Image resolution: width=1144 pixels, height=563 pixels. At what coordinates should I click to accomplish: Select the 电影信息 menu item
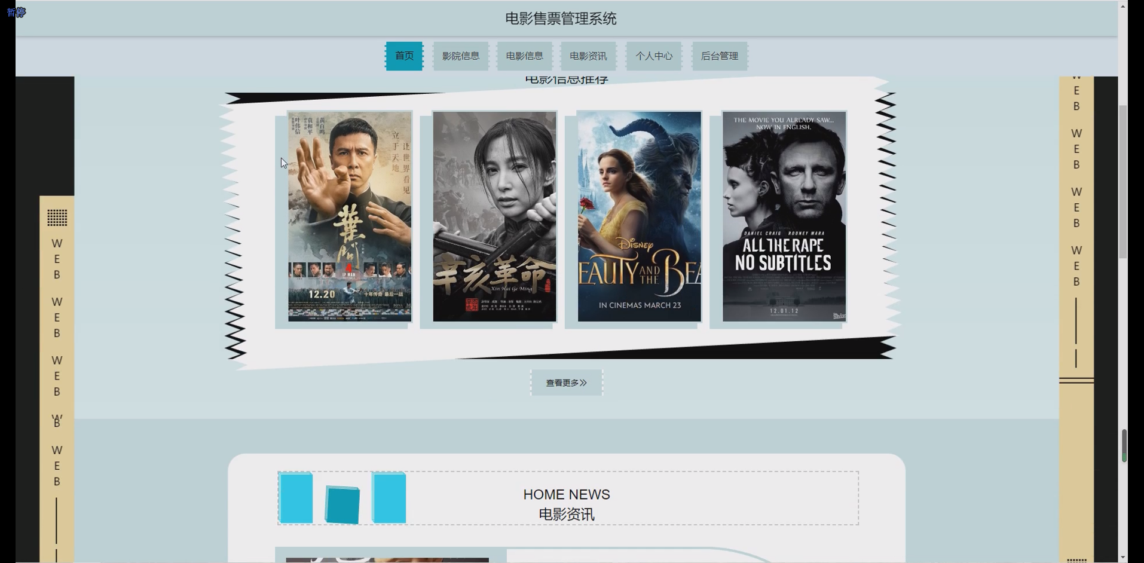coord(525,56)
